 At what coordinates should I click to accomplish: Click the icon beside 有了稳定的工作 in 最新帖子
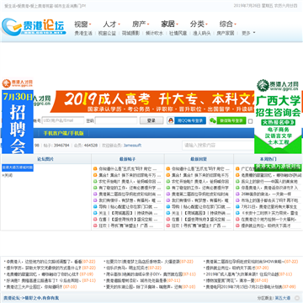pos(95,188)
